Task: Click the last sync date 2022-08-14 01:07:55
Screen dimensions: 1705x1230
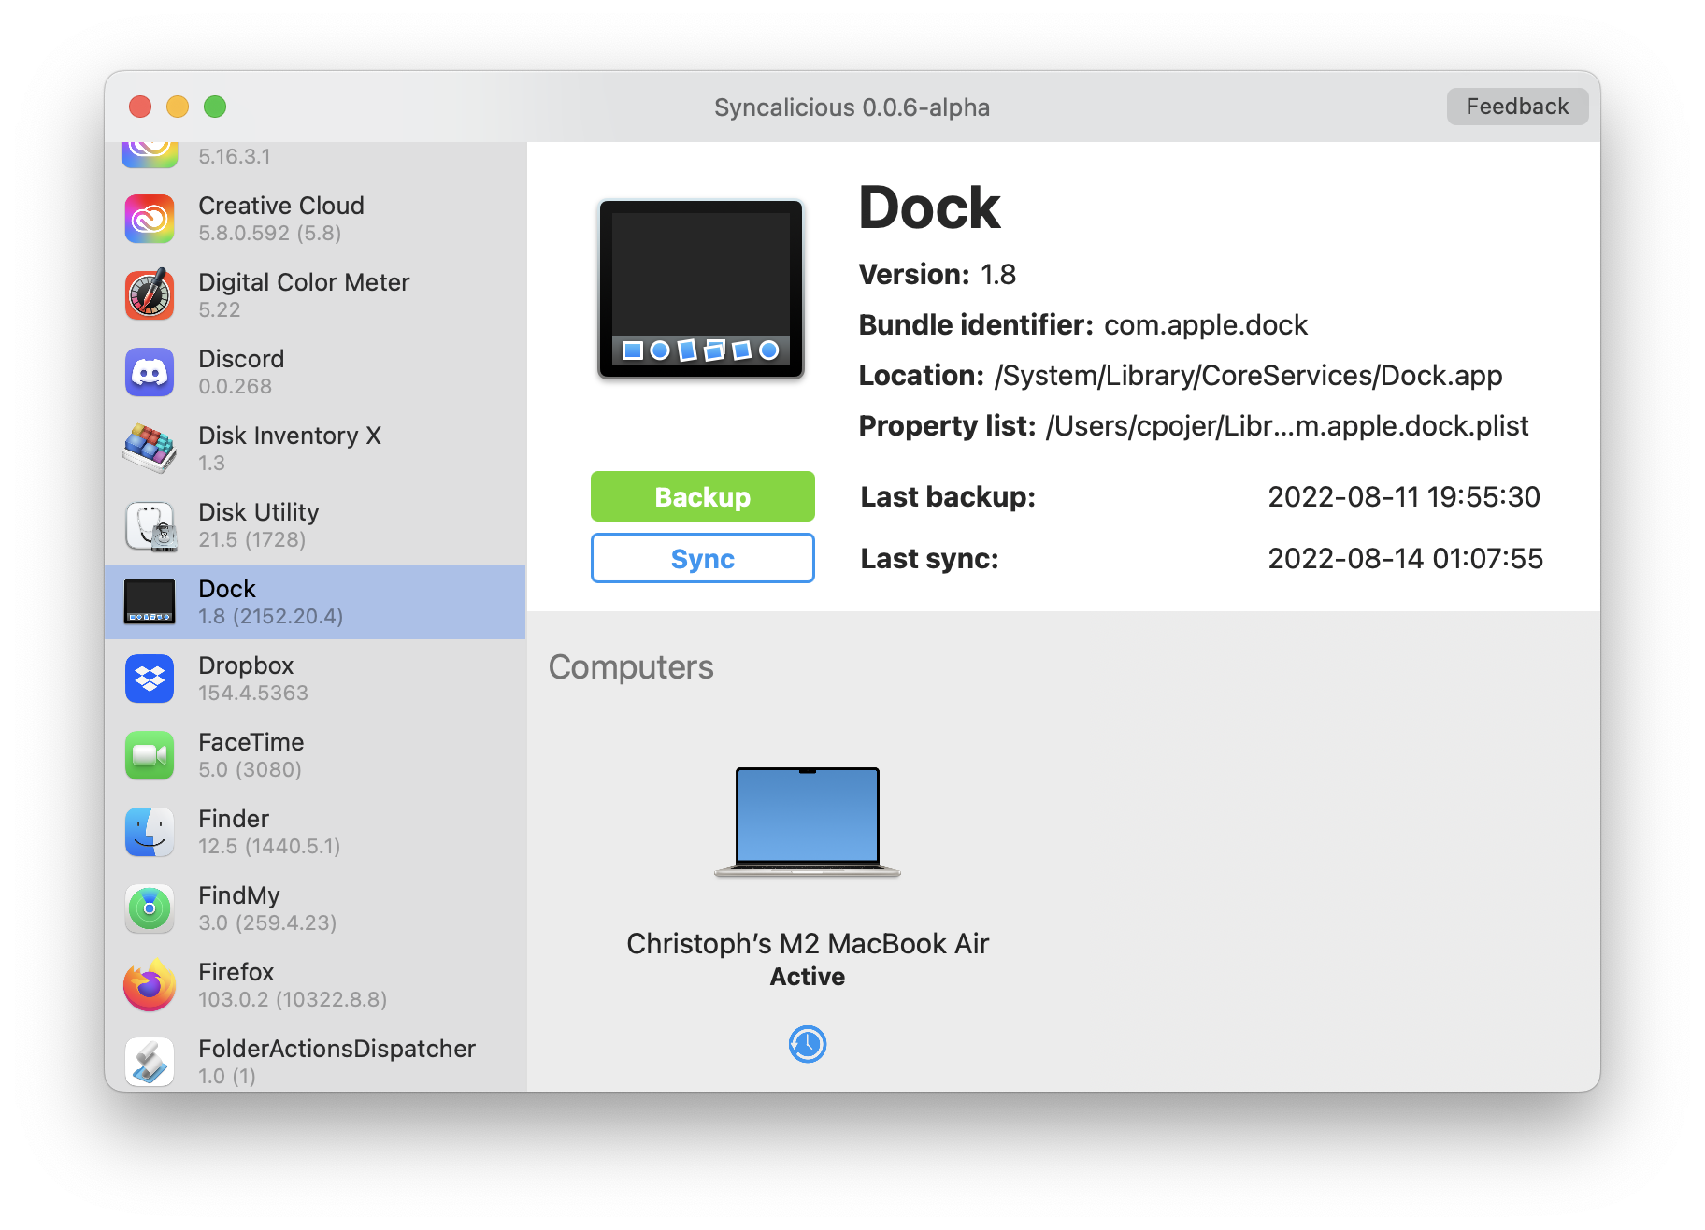Action: pos(1405,558)
